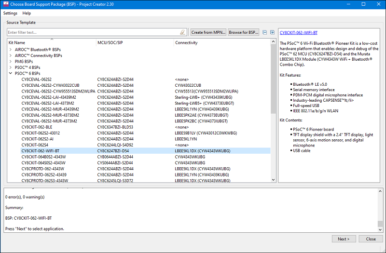Image resolution: width=386 pixels, height=253 pixels.
Task: Click summary pane scrollbar up arrow
Action: coord(380,191)
